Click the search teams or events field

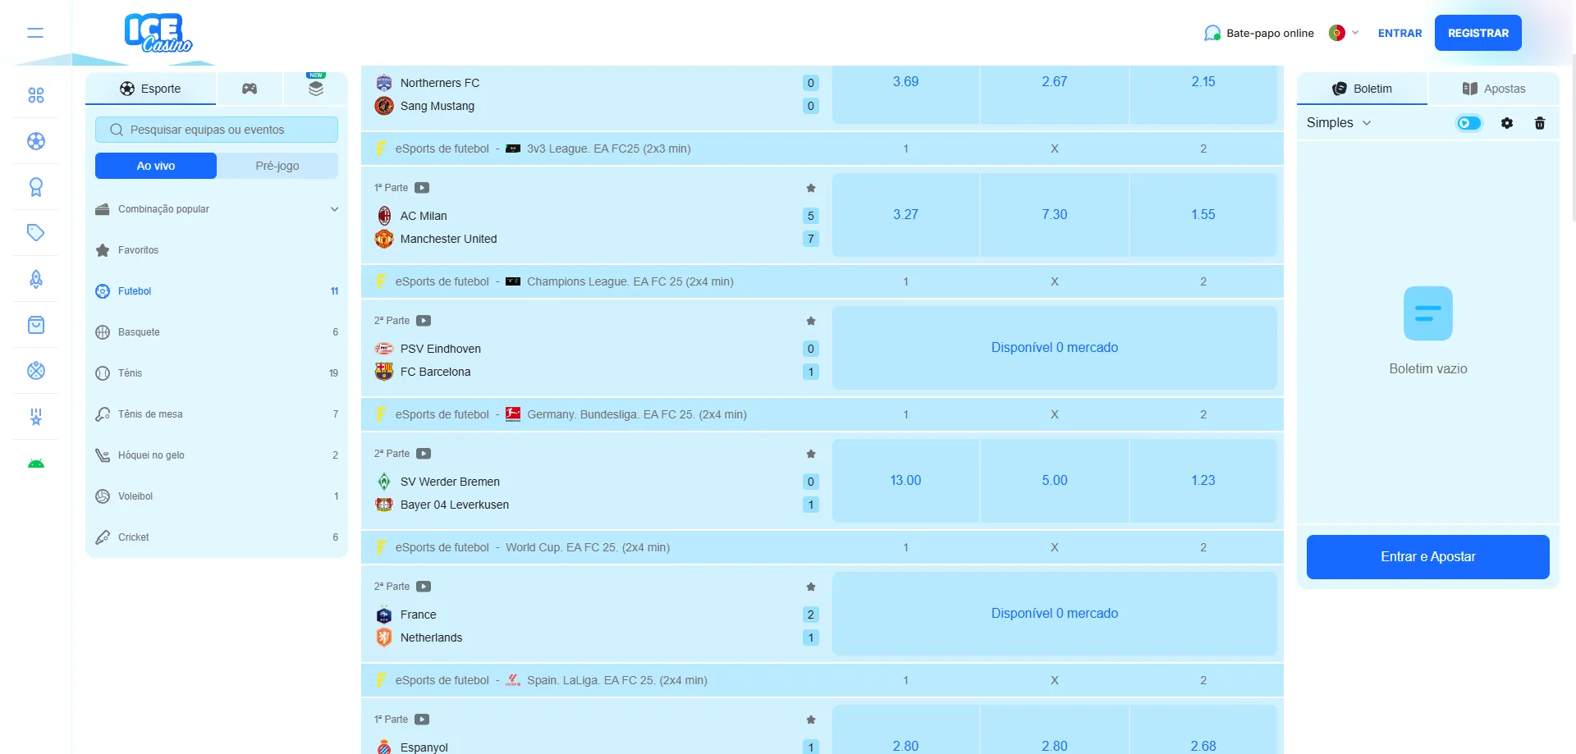pyautogui.click(x=217, y=130)
